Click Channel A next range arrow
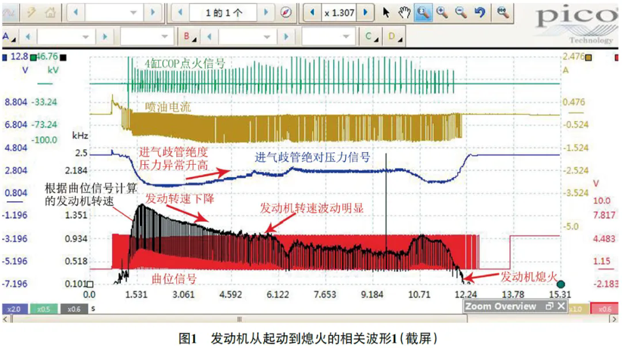 105,37
